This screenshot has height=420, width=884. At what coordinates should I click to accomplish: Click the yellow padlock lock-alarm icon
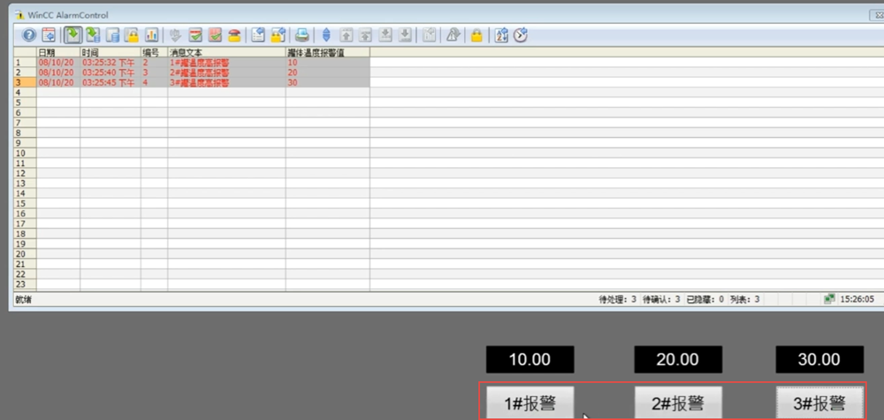click(476, 35)
